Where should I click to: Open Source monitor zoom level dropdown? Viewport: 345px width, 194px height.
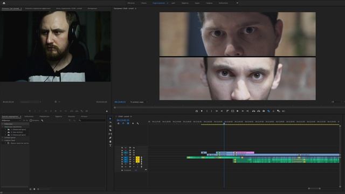[x=30, y=102]
